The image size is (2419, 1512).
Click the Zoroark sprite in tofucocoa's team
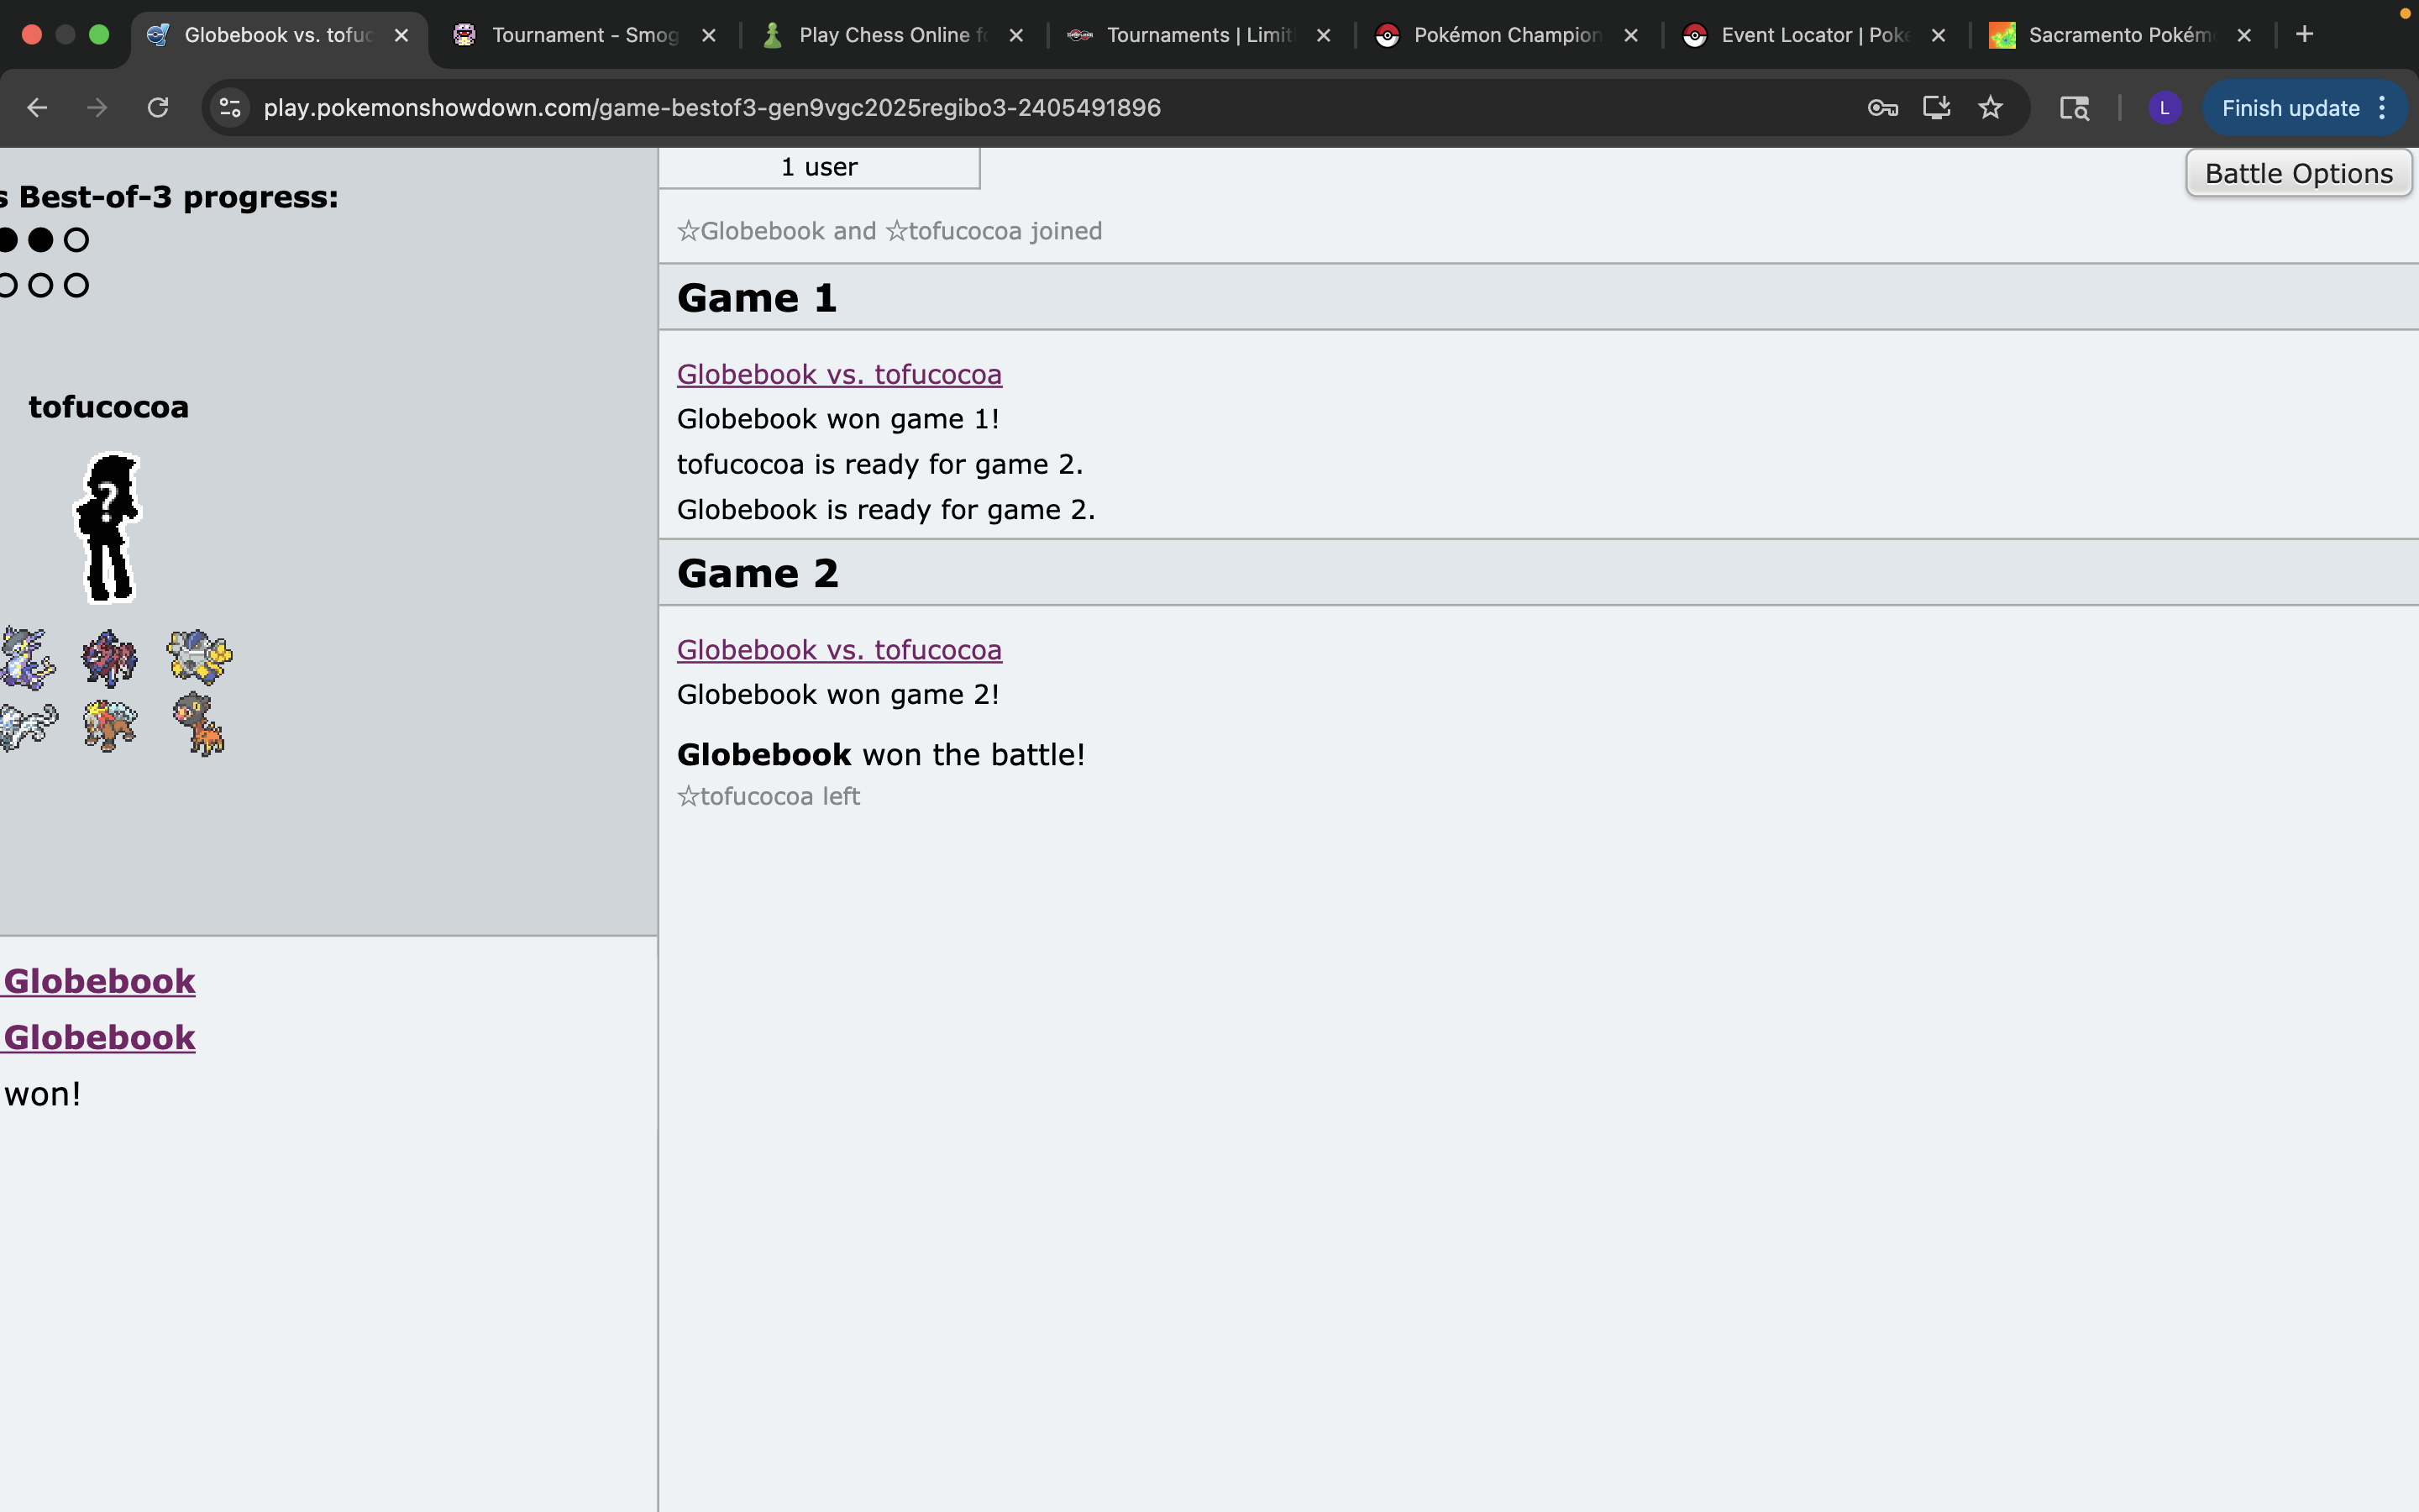[110, 658]
